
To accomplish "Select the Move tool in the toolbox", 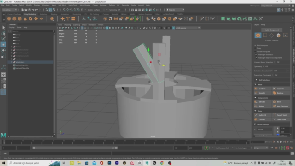I will [x=3, y=45].
